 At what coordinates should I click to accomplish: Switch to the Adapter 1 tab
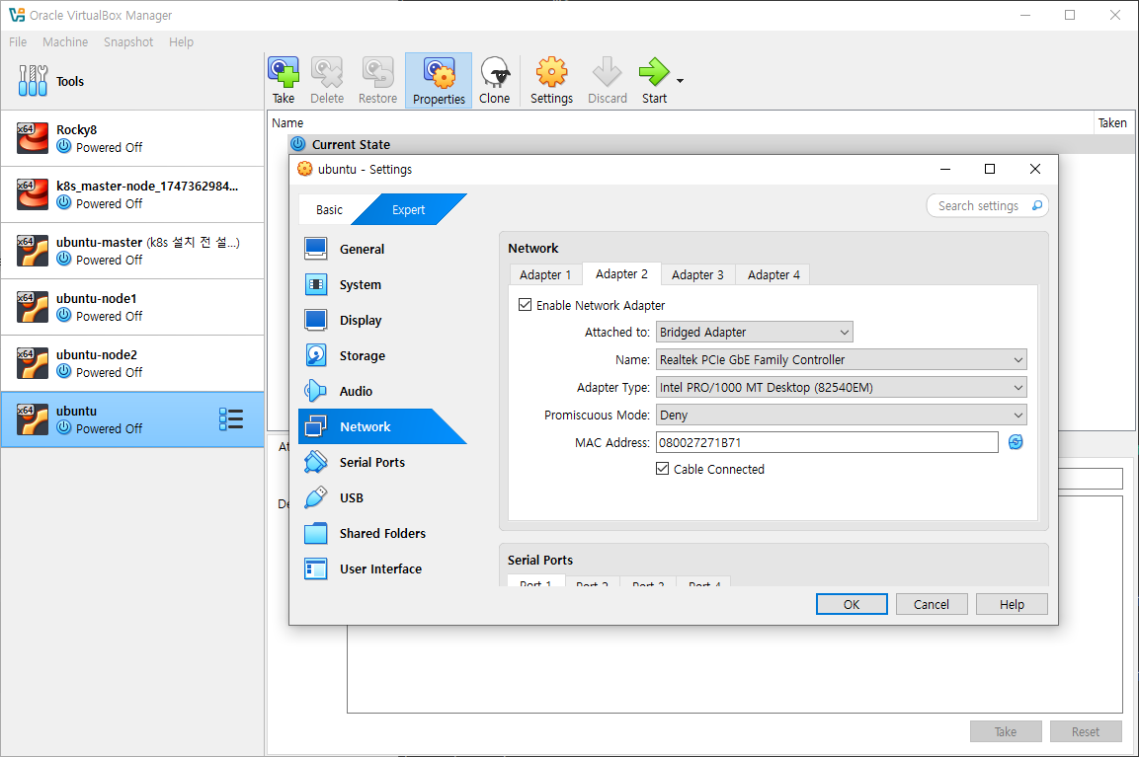[545, 274]
